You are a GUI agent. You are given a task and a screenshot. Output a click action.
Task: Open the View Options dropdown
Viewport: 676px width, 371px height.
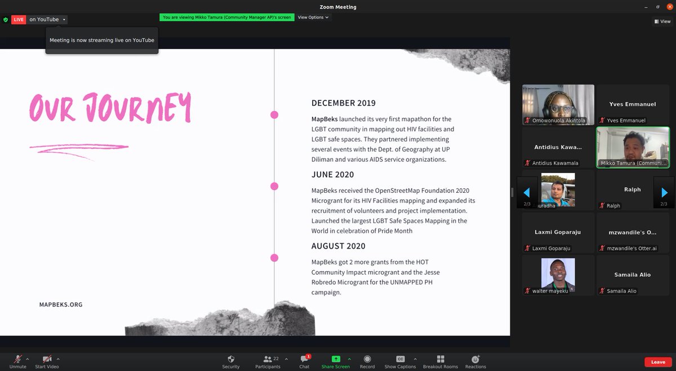[x=313, y=17]
